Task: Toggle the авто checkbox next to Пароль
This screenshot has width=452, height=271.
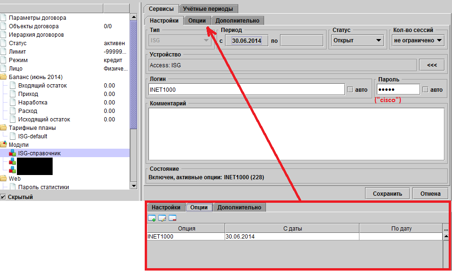Action: tap(425, 90)
